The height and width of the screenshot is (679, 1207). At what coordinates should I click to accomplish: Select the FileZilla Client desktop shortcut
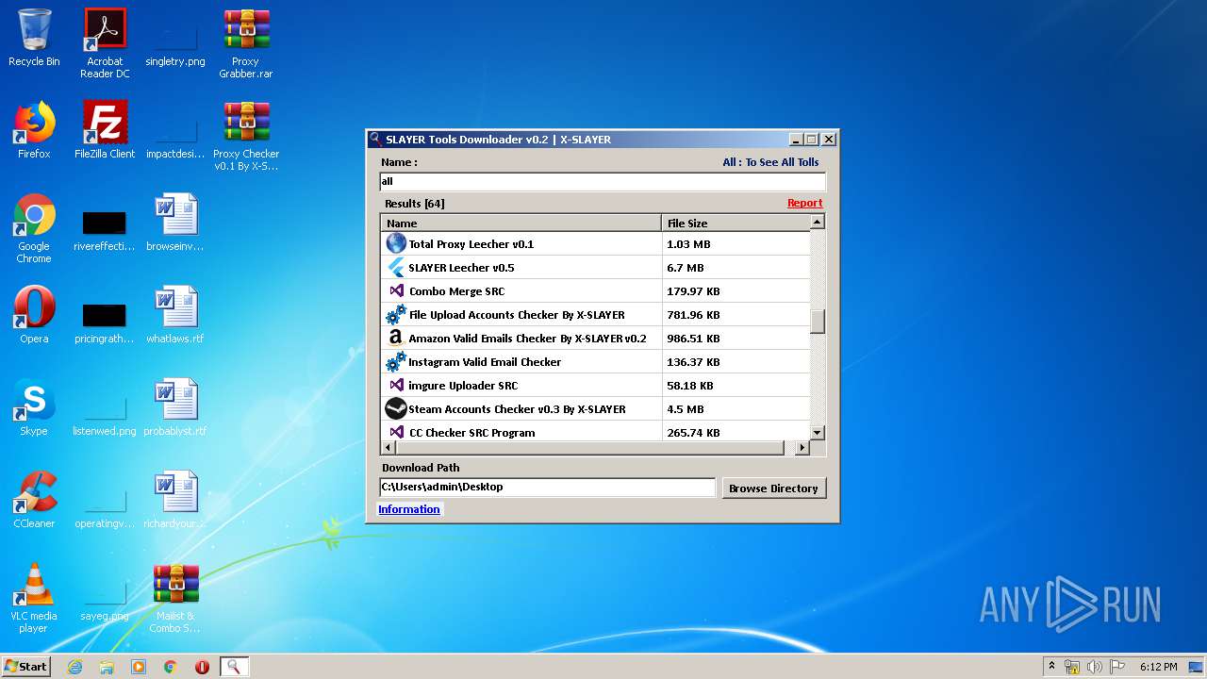click(x=105, y=130)
